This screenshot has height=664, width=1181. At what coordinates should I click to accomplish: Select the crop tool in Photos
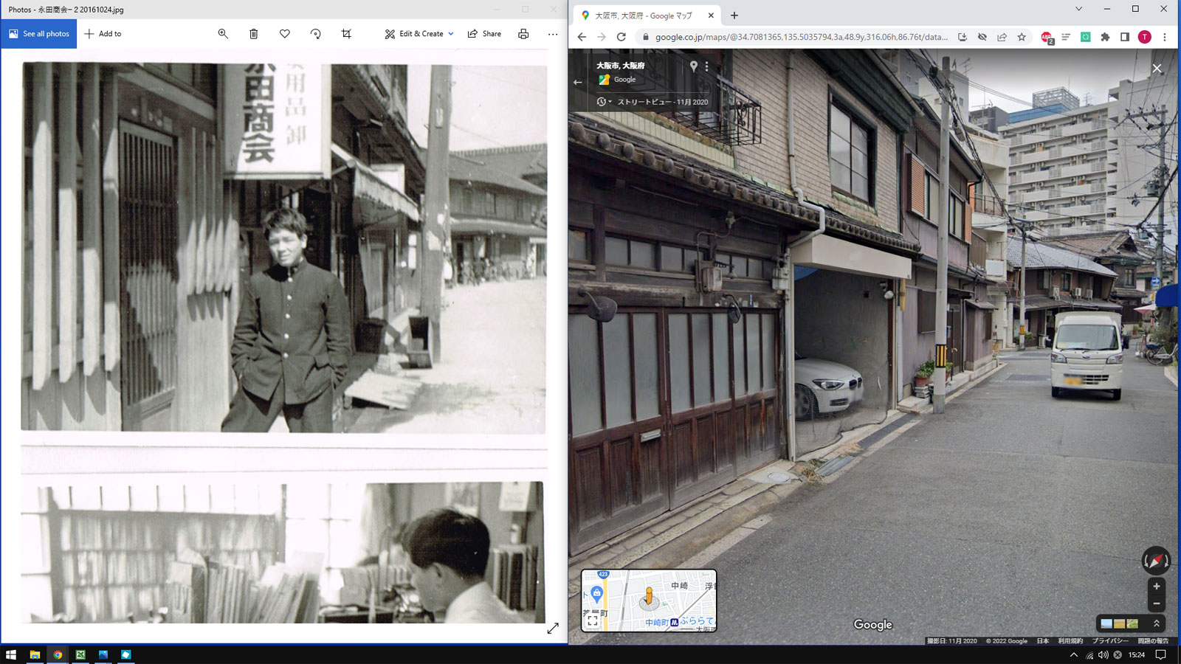pyautogui.click(x=346, y=34)
